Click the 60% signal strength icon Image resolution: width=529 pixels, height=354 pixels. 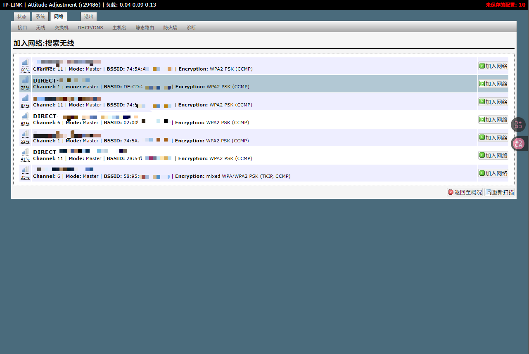point(25,62)
